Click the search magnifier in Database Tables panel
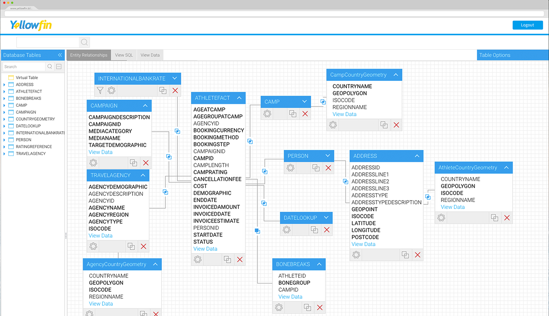 [50, 67]
